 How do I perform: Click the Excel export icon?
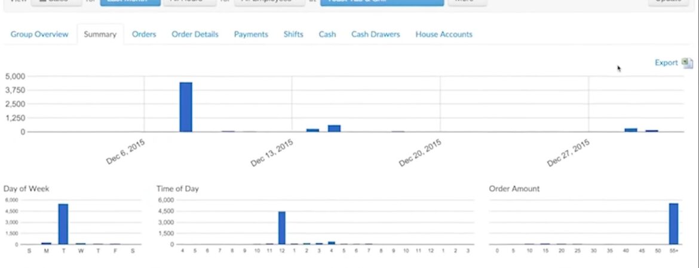coord(688,63)
